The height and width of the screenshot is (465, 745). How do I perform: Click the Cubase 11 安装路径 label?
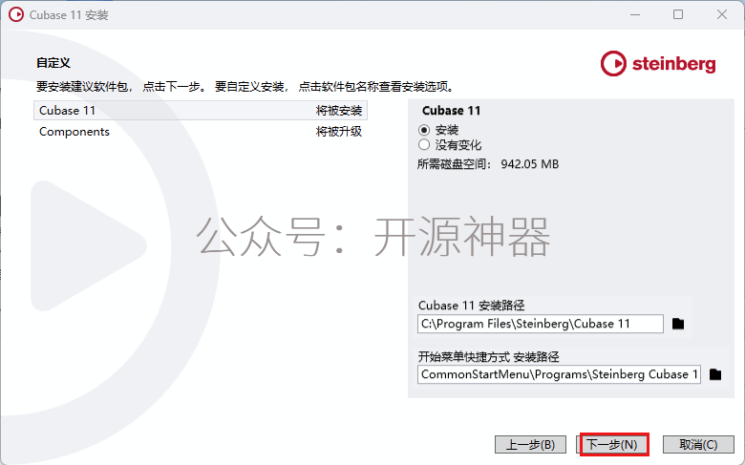[471, 305]
